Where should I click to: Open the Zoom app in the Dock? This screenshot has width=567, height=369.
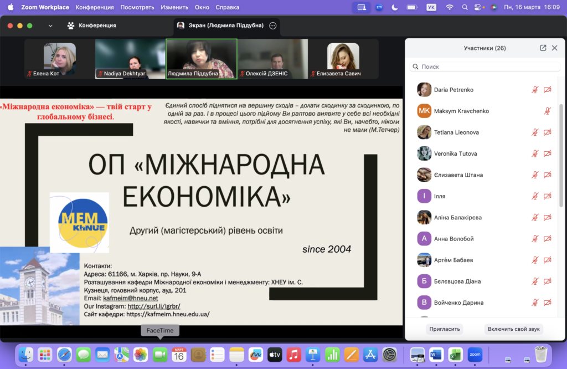[475, 355]
